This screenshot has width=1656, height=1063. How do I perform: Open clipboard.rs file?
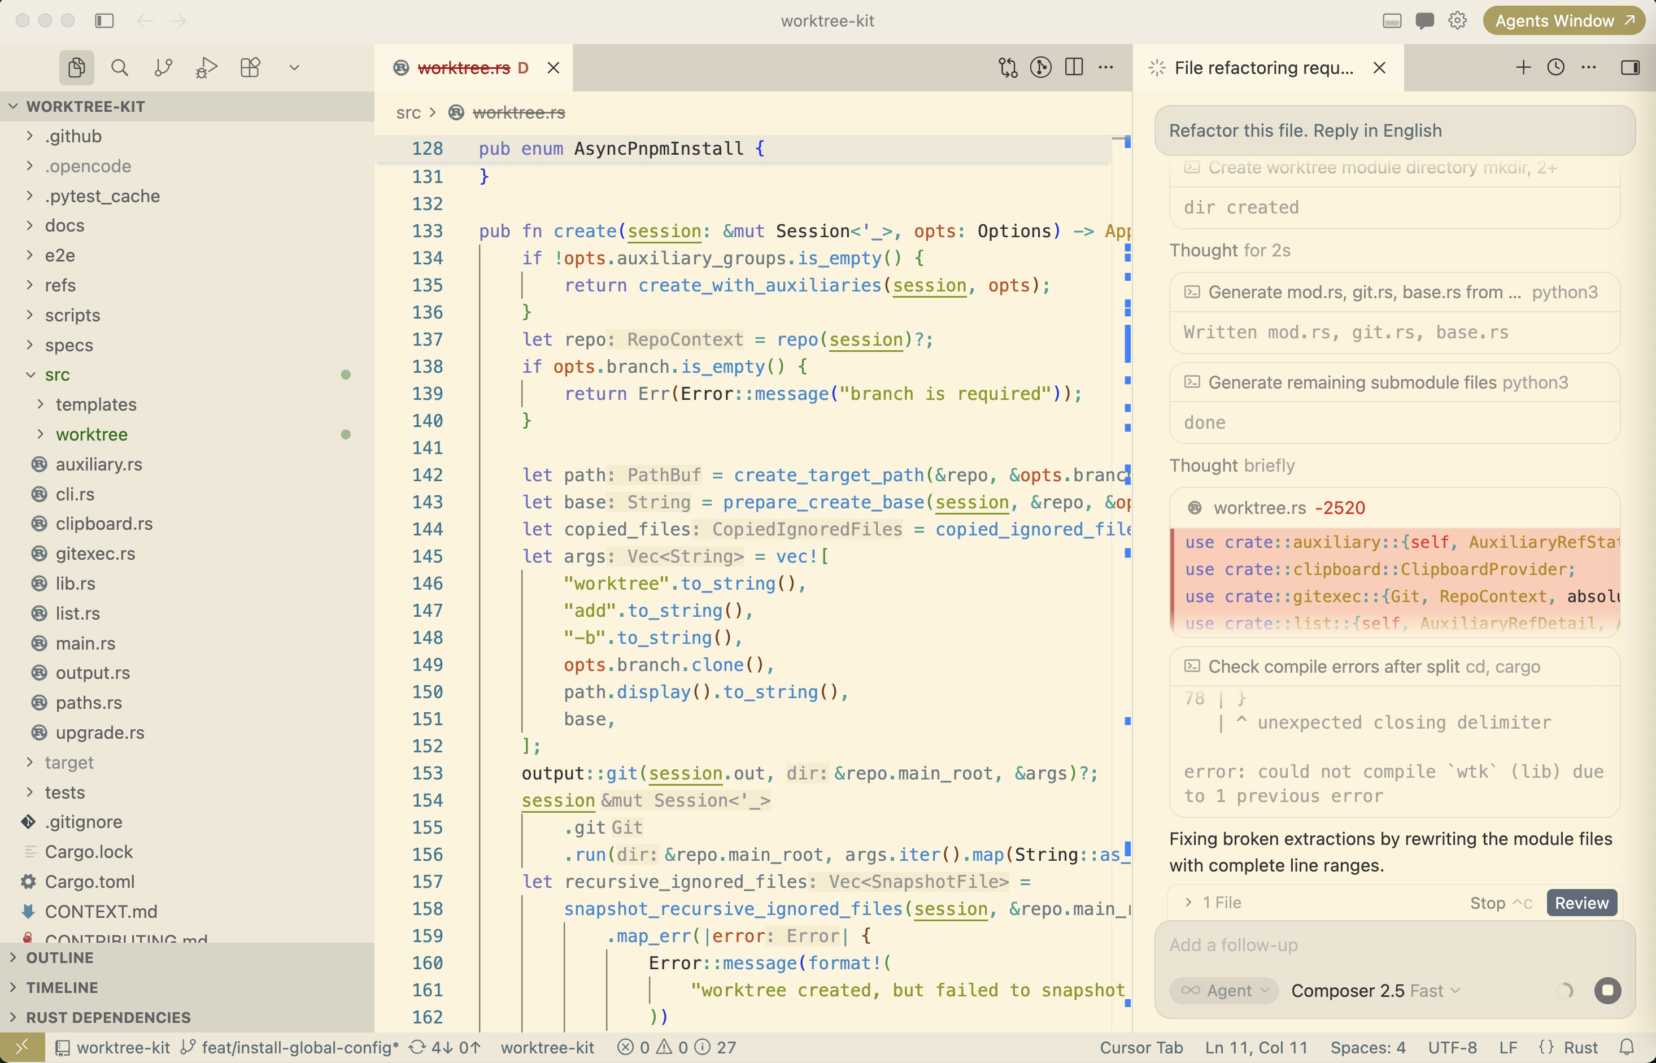(x=187, y=524)
